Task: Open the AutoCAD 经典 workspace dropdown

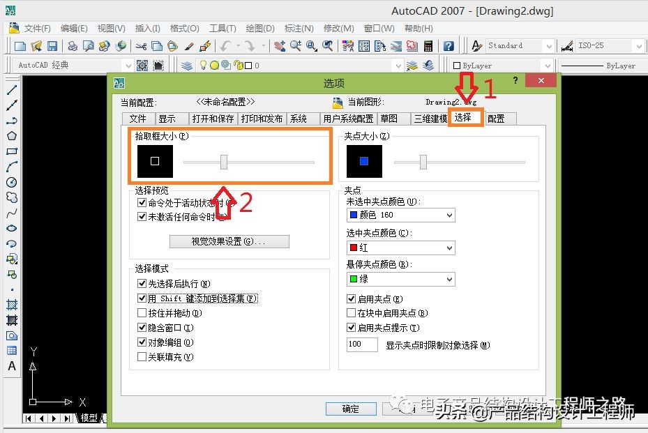Action: point(74,66)
